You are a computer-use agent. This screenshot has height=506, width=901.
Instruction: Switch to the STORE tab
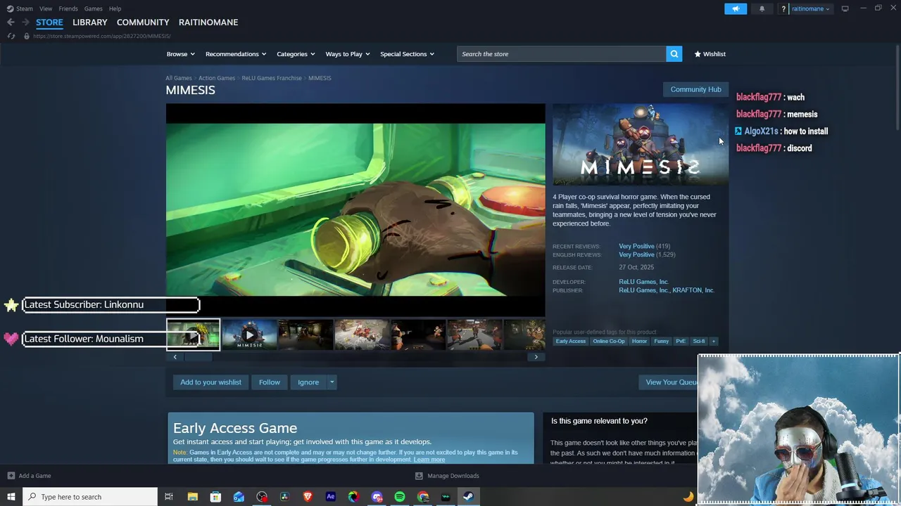49,22
